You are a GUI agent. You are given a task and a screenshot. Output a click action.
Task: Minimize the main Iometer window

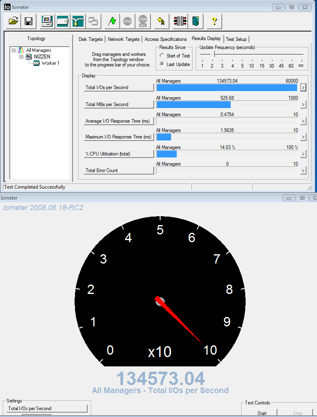[278, 7]
